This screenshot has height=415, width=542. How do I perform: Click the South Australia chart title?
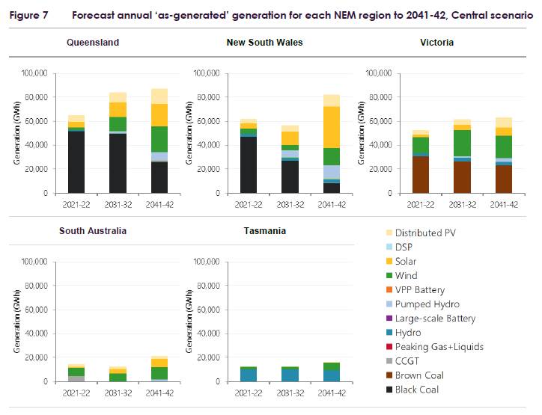[93, 231]
